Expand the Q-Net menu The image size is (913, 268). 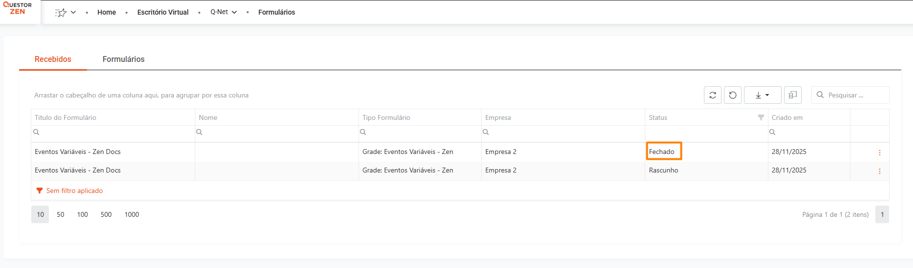click(223, 12)
